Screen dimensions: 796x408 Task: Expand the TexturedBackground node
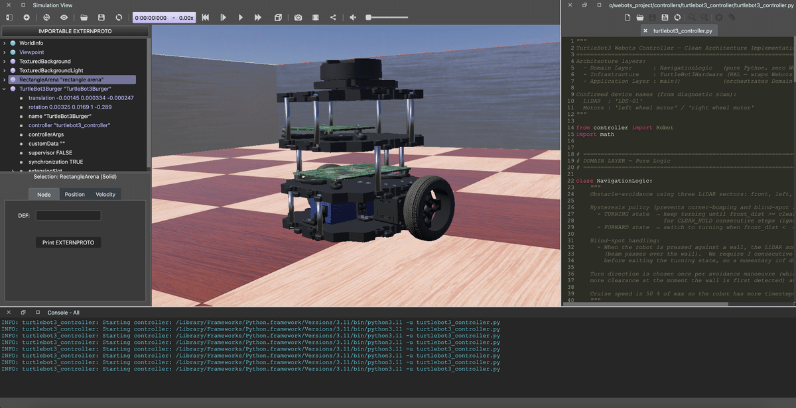pyautogui.click(x=4, y=61)
